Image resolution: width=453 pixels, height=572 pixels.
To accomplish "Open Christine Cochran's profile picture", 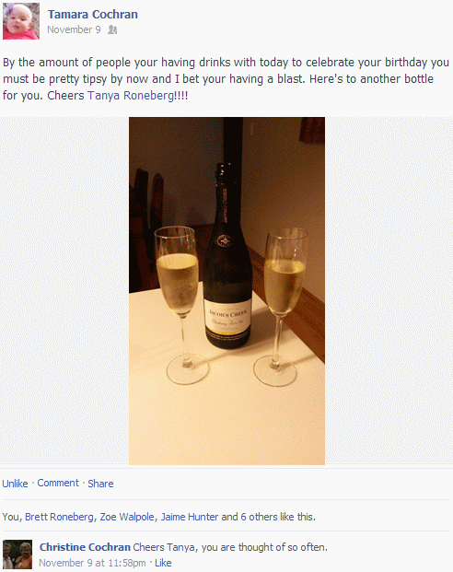I will coord(17,554).
